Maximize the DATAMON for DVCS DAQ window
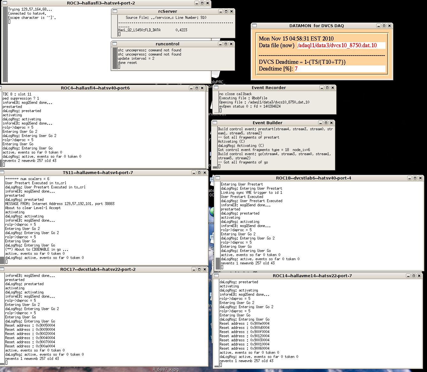Screen dimensions: 427x372 (x=384, y=26)
